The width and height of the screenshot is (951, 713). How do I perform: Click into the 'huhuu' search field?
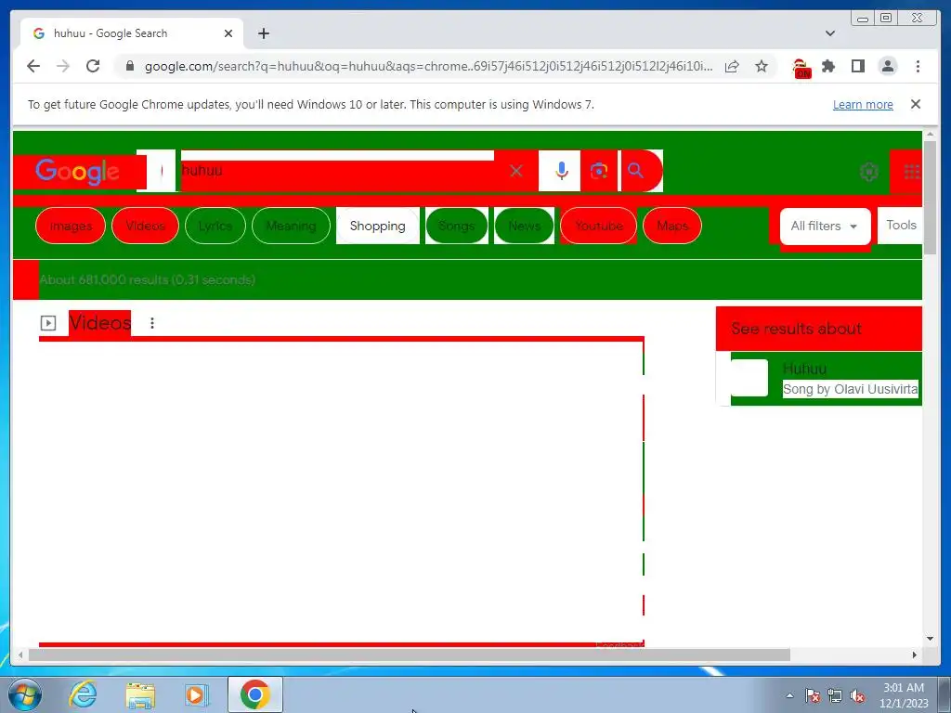pyautogui.click(x=340, y=171)
